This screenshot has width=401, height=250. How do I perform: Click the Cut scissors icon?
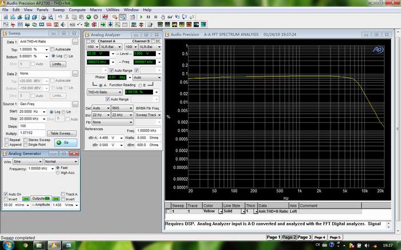point(67,17)
